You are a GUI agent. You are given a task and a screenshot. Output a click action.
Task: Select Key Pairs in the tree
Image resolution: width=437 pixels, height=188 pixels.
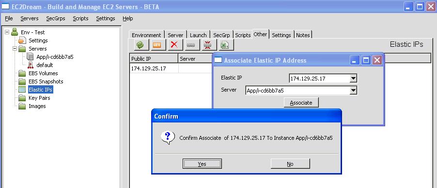click(x=39, y=98)
